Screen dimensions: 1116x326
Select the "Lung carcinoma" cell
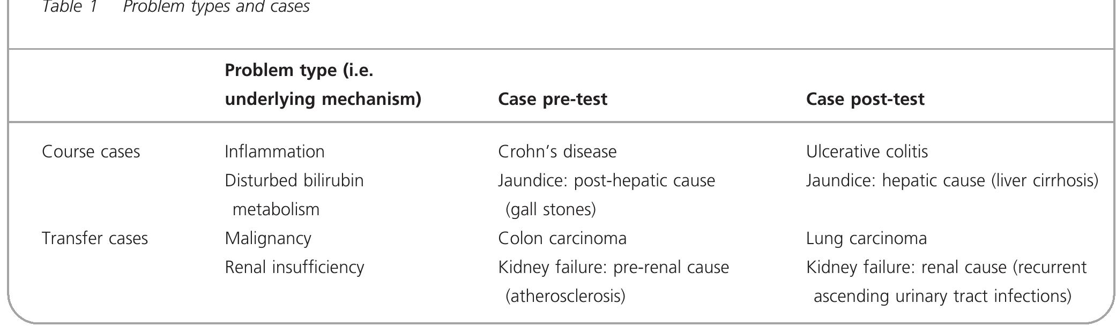(866, 238)
